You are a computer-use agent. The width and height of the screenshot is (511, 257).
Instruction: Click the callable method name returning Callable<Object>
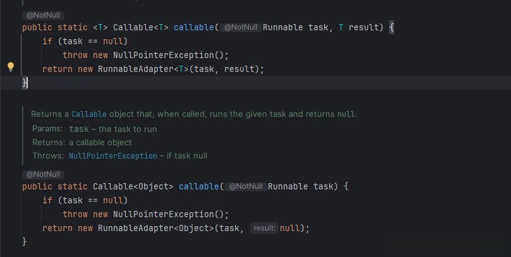point(199,187)
